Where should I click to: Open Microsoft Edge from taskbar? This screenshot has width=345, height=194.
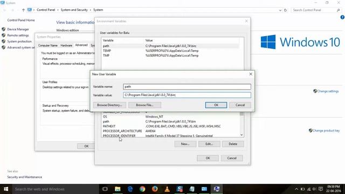(x=130, y=189)
